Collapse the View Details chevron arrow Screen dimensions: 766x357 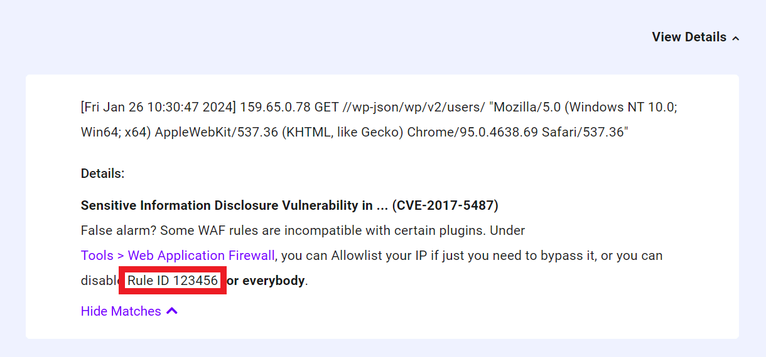click(736, 38)
